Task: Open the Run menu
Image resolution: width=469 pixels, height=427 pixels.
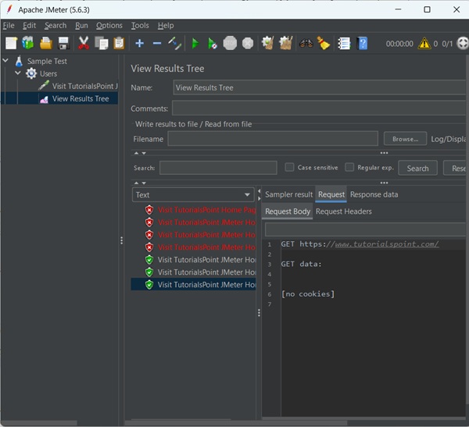Action: (81, 26)
